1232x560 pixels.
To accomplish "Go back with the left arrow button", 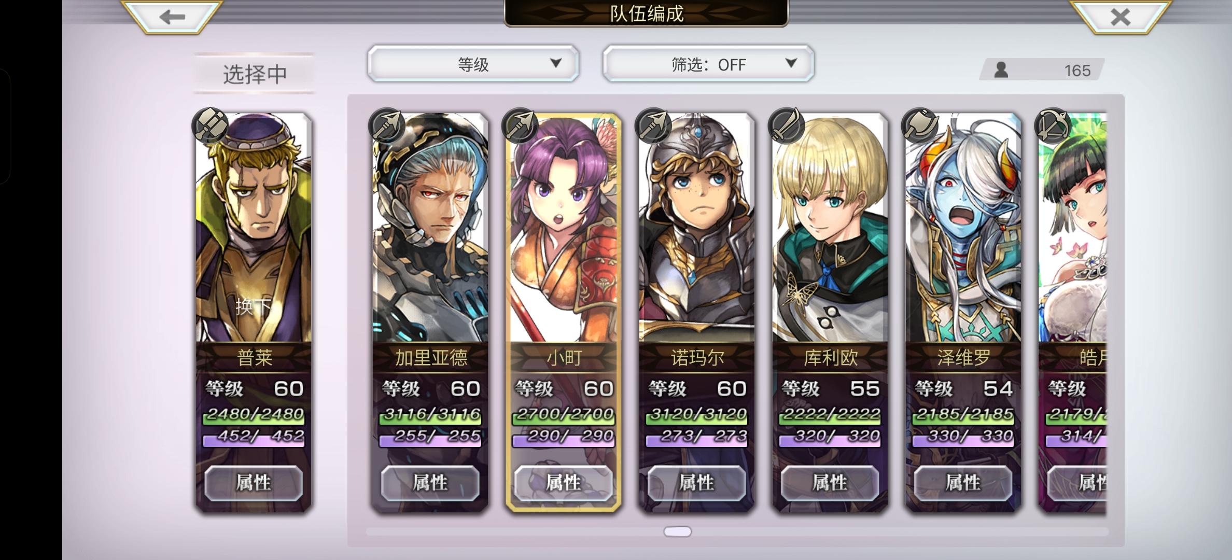I will (172, 17).
